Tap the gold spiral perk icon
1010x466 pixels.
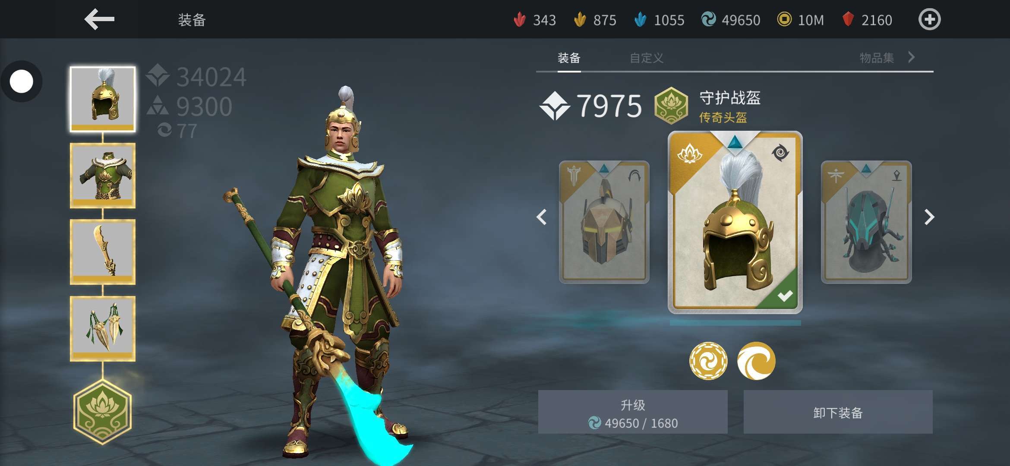[708, 361]
